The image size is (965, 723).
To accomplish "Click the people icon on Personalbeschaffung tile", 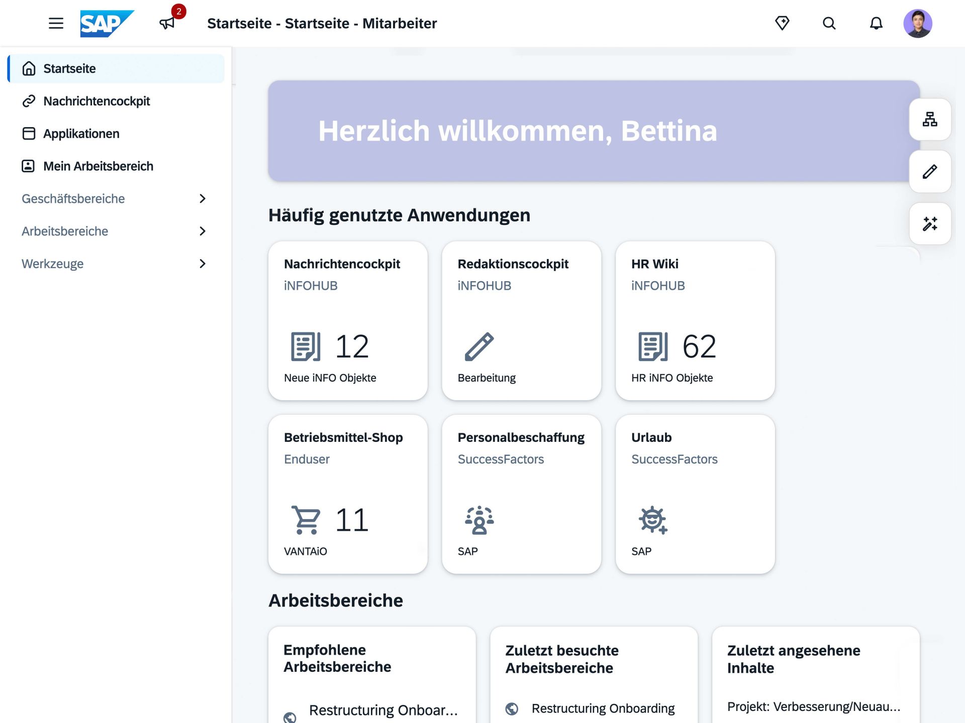I will point(479,520).
